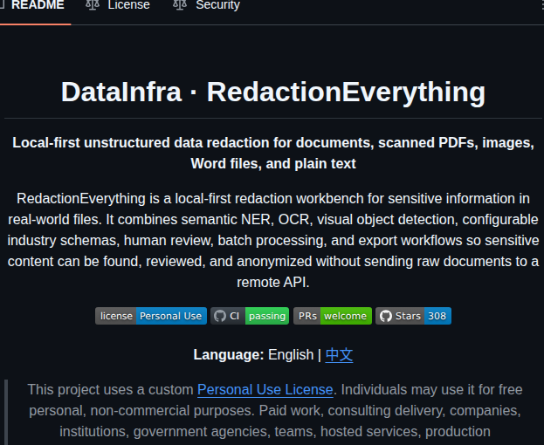Click the 'personal, non-commercial purposes' text line
Image resolution: width=544 pixels, height=445 pixels.
tap(275, 411)
